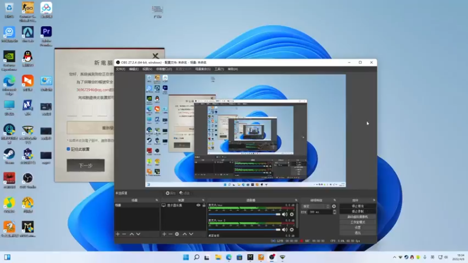
Task: Move scene down in the Scenes panel
Action: pyautogui.click(x=138, y=234)
